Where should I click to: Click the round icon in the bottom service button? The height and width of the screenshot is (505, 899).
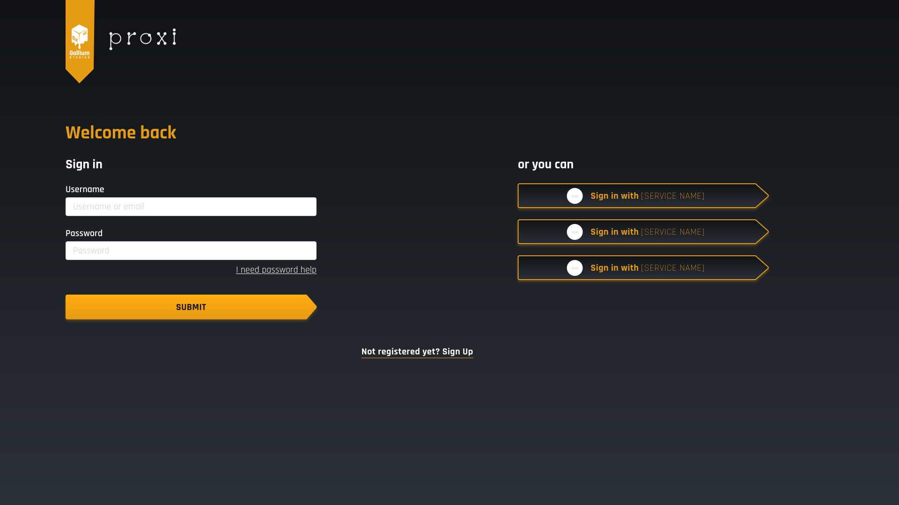point(575,268)
